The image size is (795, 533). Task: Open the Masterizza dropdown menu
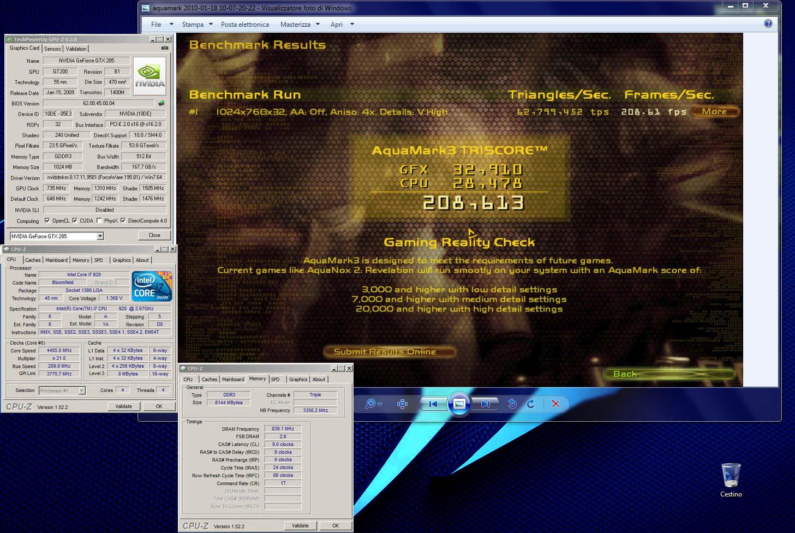(300, 25)
